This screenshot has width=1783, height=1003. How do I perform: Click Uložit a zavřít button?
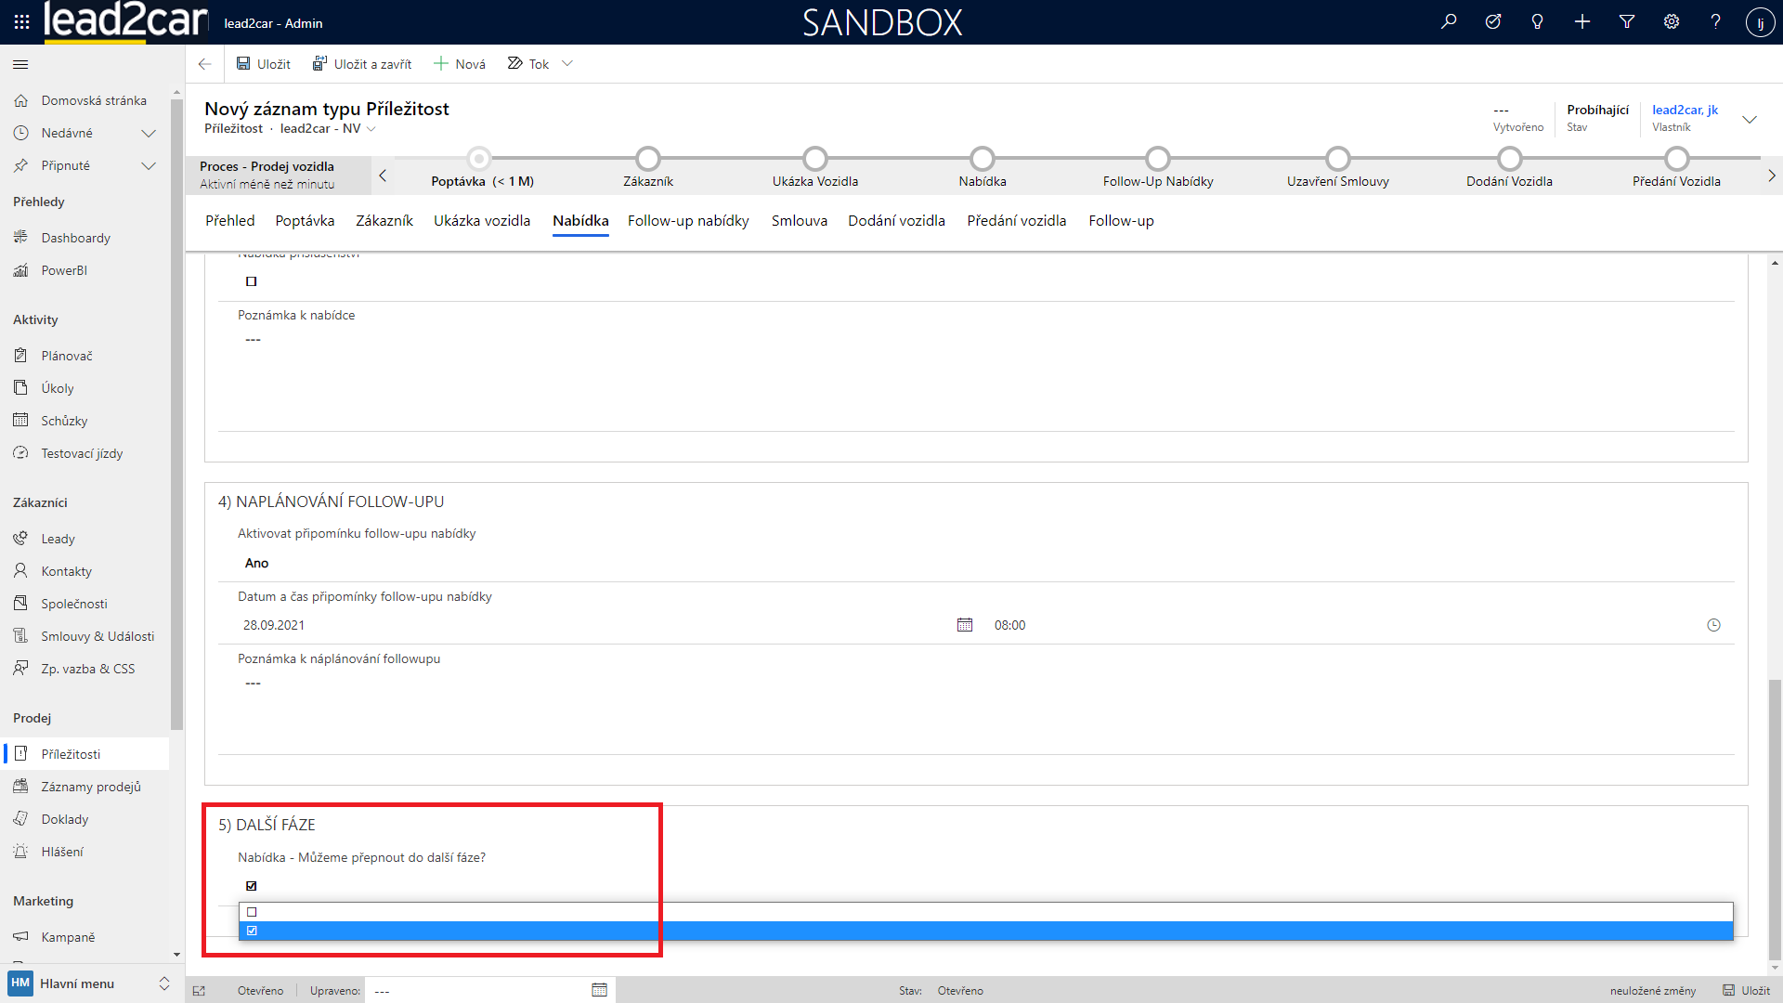pos(362,64)
